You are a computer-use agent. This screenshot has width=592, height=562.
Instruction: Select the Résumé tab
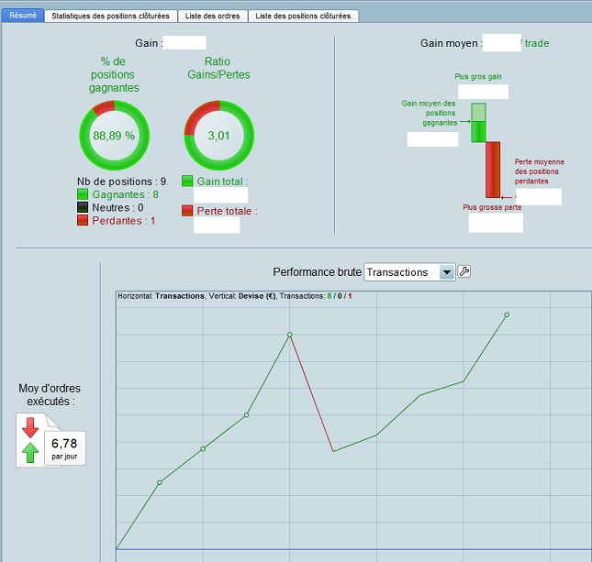23,16
